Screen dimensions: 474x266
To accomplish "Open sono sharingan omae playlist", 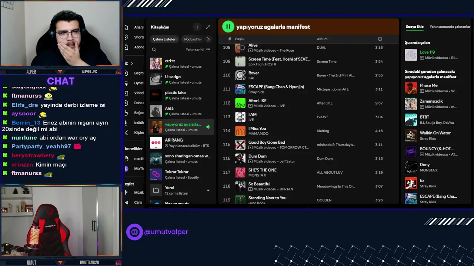I will click(181, 158).
